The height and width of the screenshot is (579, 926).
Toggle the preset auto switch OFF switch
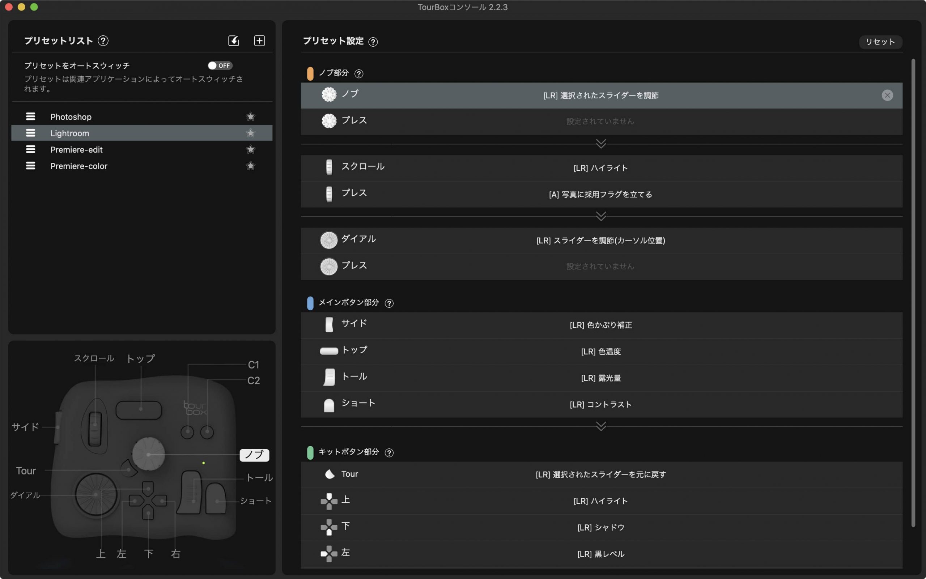[220, 65]
